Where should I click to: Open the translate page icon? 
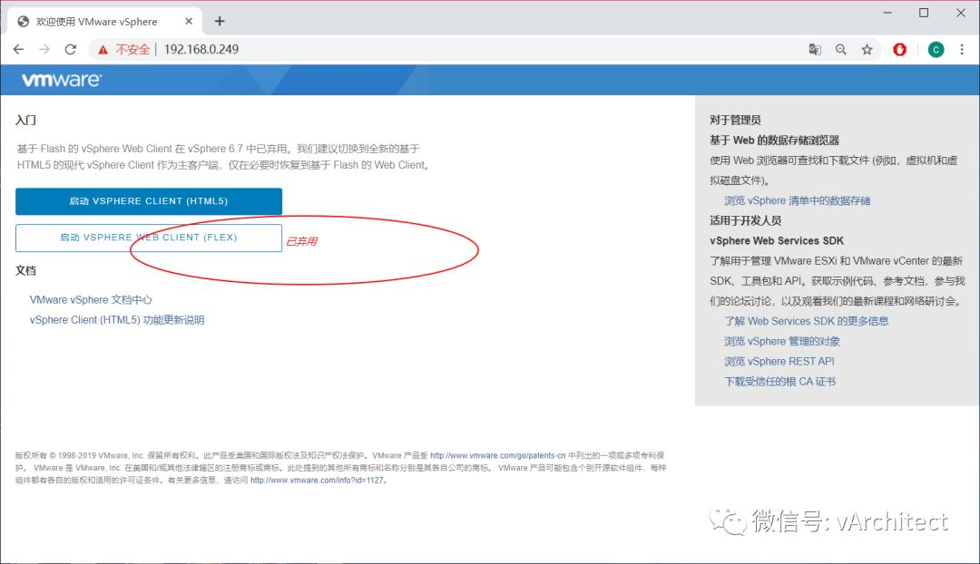(x=814, y=49)
